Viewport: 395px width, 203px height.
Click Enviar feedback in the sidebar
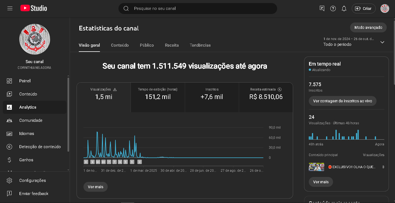[x=34, y=194]
